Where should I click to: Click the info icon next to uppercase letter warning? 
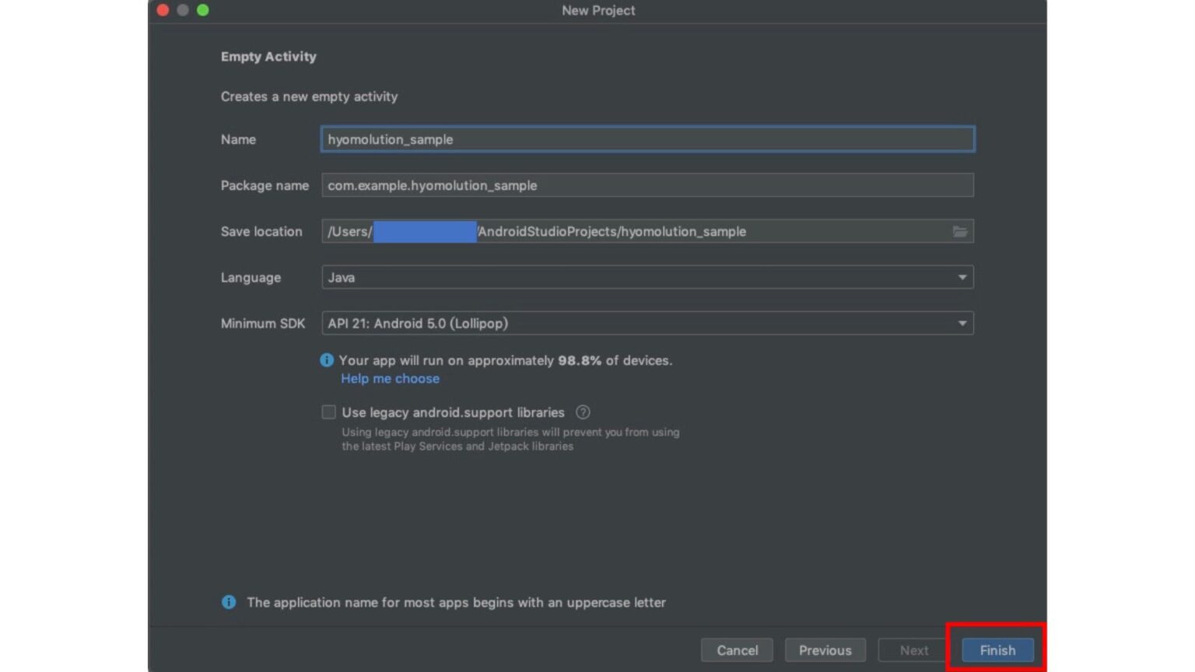coord(229,602)
